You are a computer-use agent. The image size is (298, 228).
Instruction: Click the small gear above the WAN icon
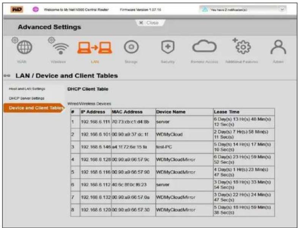pyautogui.click(x=15, y=40)
